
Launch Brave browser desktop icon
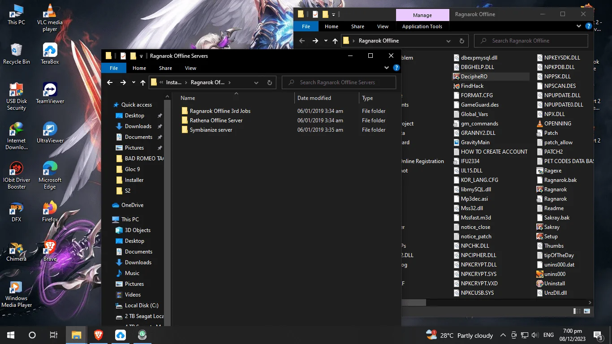(50, 251)
